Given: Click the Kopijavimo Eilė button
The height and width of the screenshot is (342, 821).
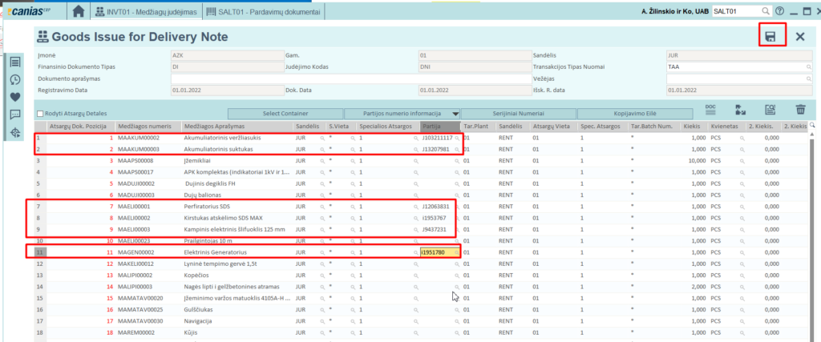Looking at the screenshot, I should [x=633, y=114].
